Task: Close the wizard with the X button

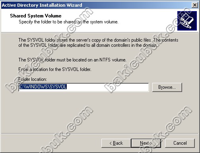Action: coord(195,5)
